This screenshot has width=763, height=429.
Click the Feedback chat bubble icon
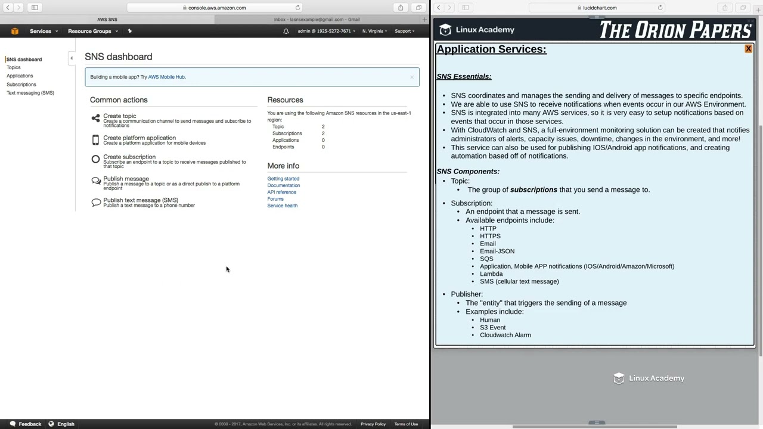point(13,424)
